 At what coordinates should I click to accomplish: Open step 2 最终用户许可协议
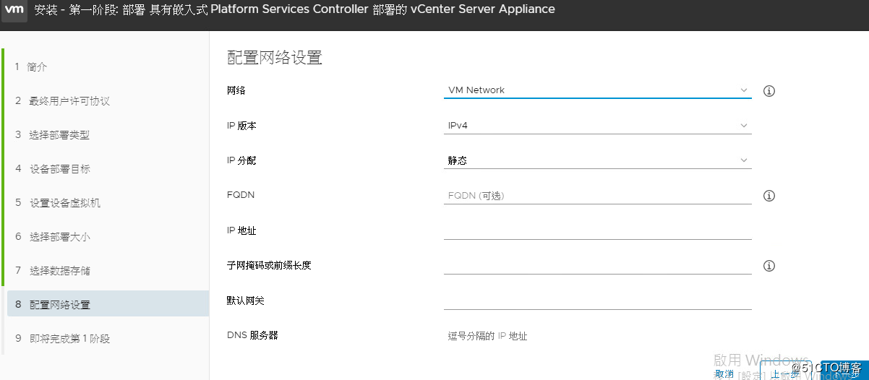coord(69,101)
